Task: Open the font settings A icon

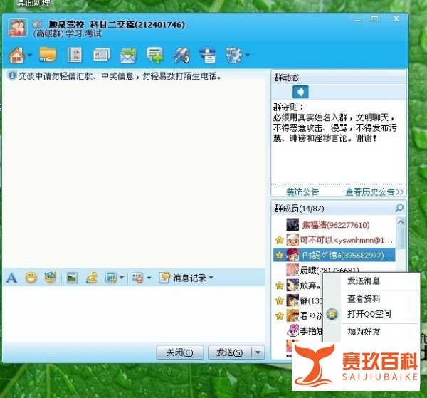Action: (x=11, y=278)
